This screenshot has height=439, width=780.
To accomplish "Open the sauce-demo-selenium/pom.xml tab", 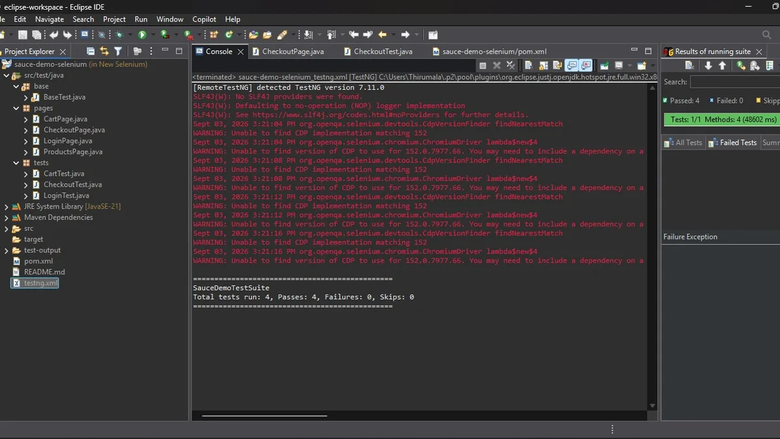I will coord(489,51).
